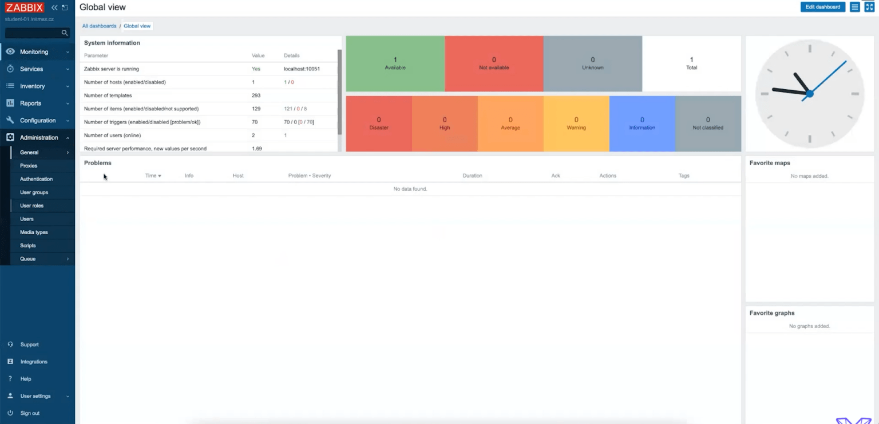Image resolution: width=879 pixels, height=424 pixels.
Task: Collapse the sidebar with the double-chevron icon
Action: 54,7
